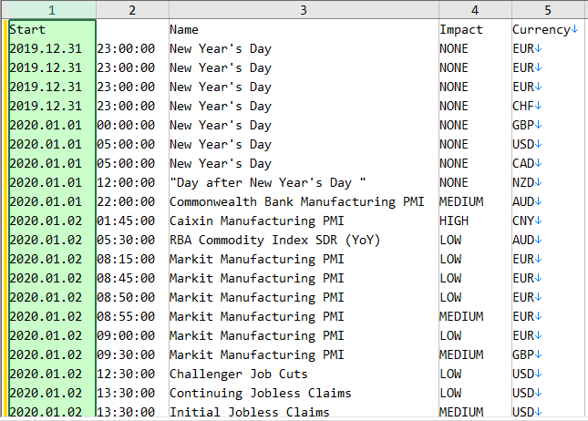Click arrow icon beside AUD at 22:00:00
This screenshot has width=588, height=421.
[538, 201]
